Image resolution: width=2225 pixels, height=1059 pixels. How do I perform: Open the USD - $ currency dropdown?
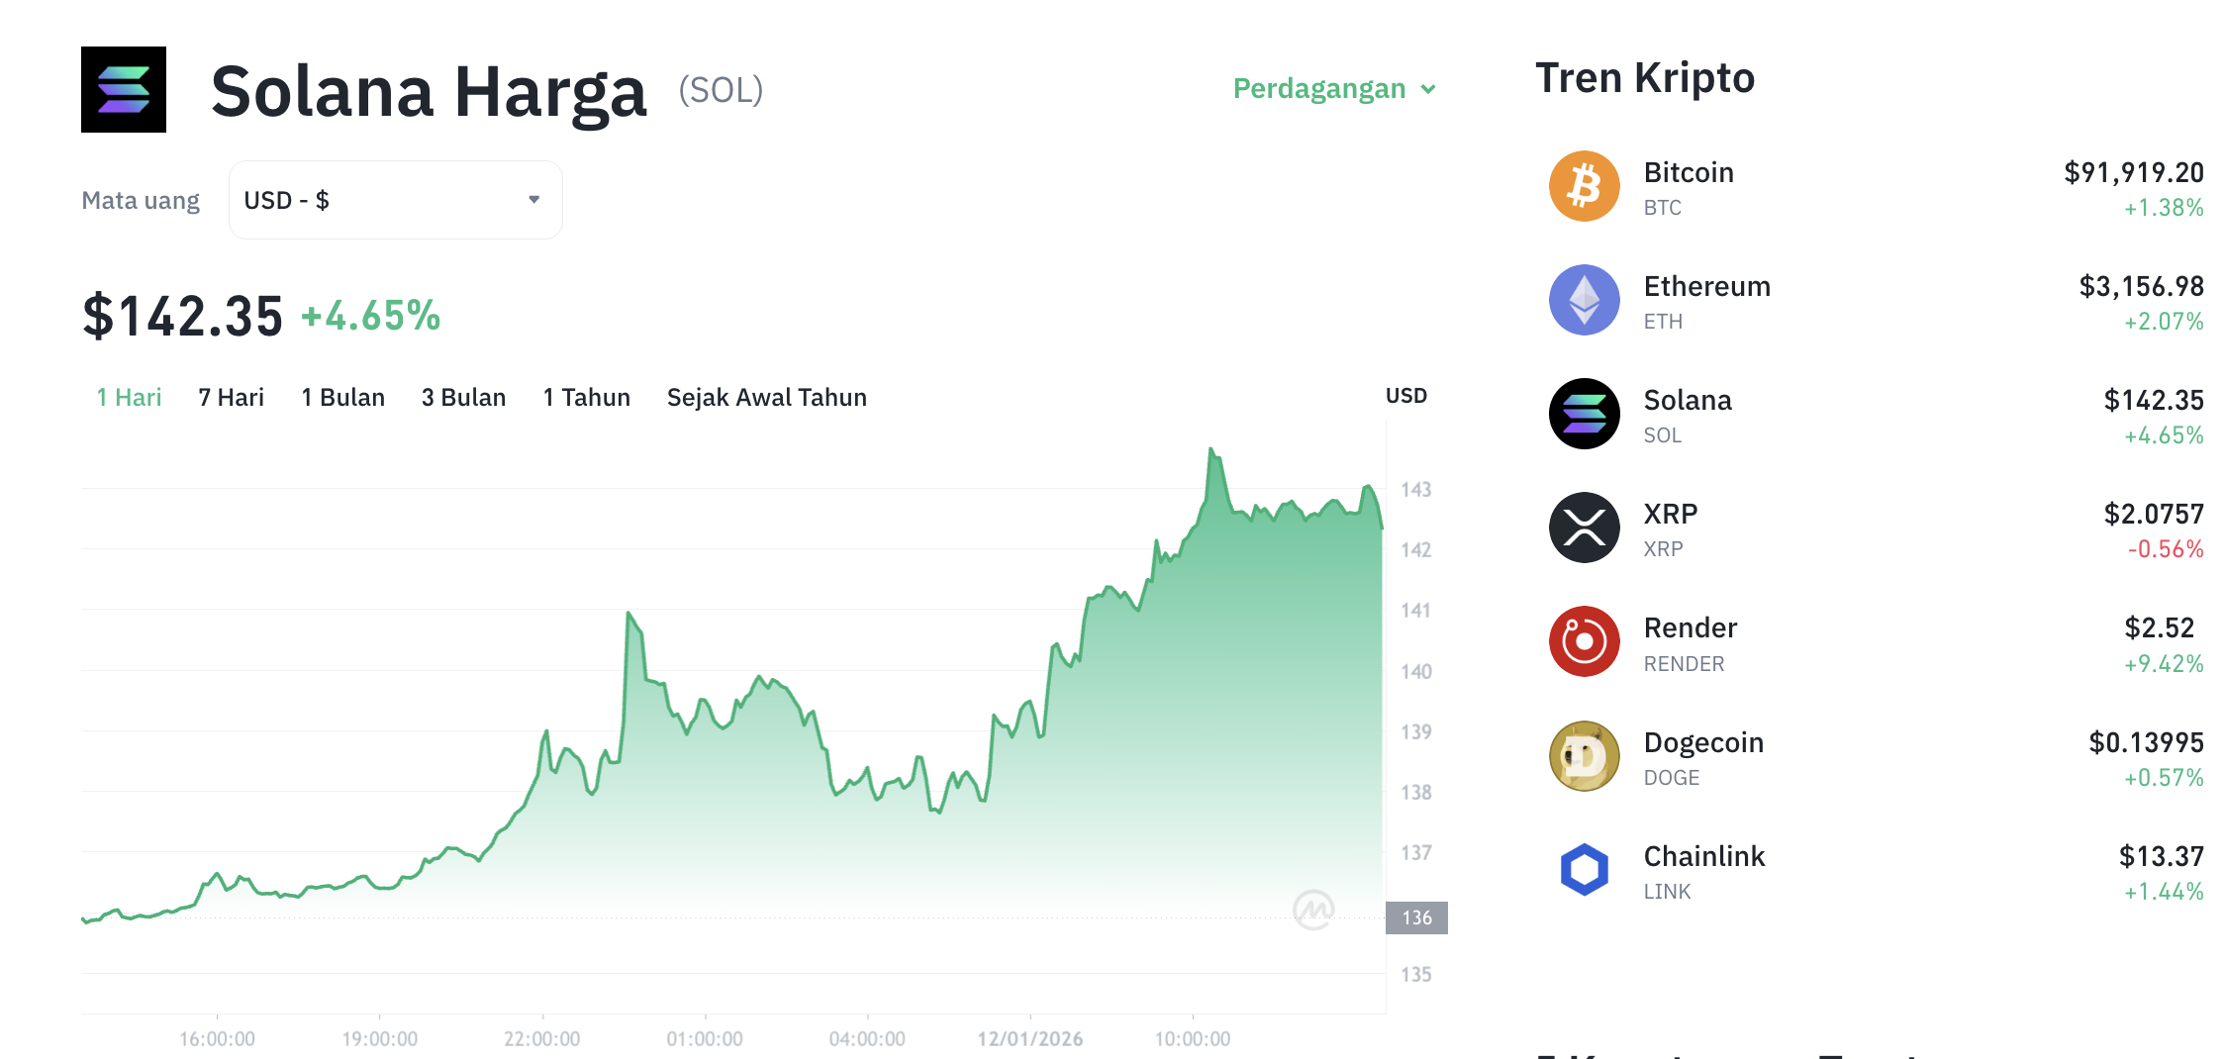pyautogui.click(x=394, y=199)
